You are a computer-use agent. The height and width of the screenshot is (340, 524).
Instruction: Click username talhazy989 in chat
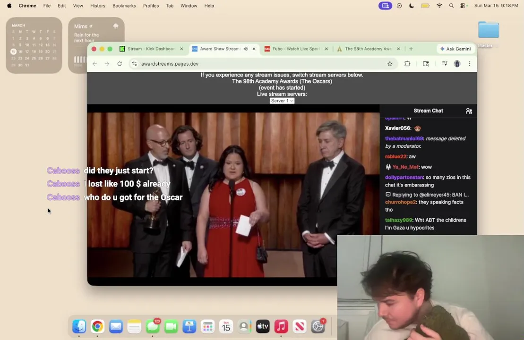(398, 220)
